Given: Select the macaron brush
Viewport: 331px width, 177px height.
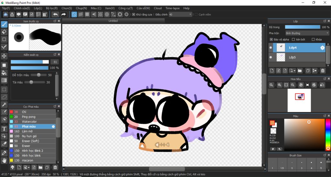Looking at the screenshot, I should click(33, 160).
